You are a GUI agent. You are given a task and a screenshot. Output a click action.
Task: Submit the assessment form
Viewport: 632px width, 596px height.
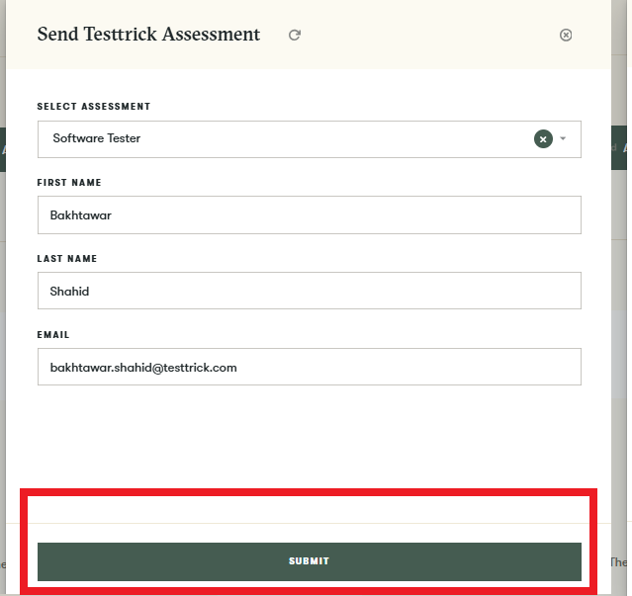[x=310, y=561]
